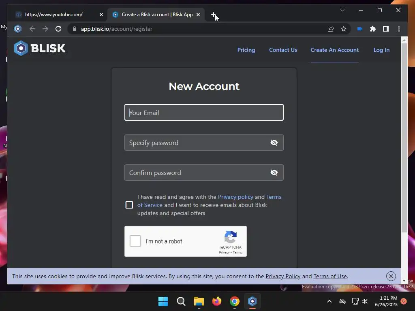
Task: Open the notification badge in system tray
Action: pos(404,301)
